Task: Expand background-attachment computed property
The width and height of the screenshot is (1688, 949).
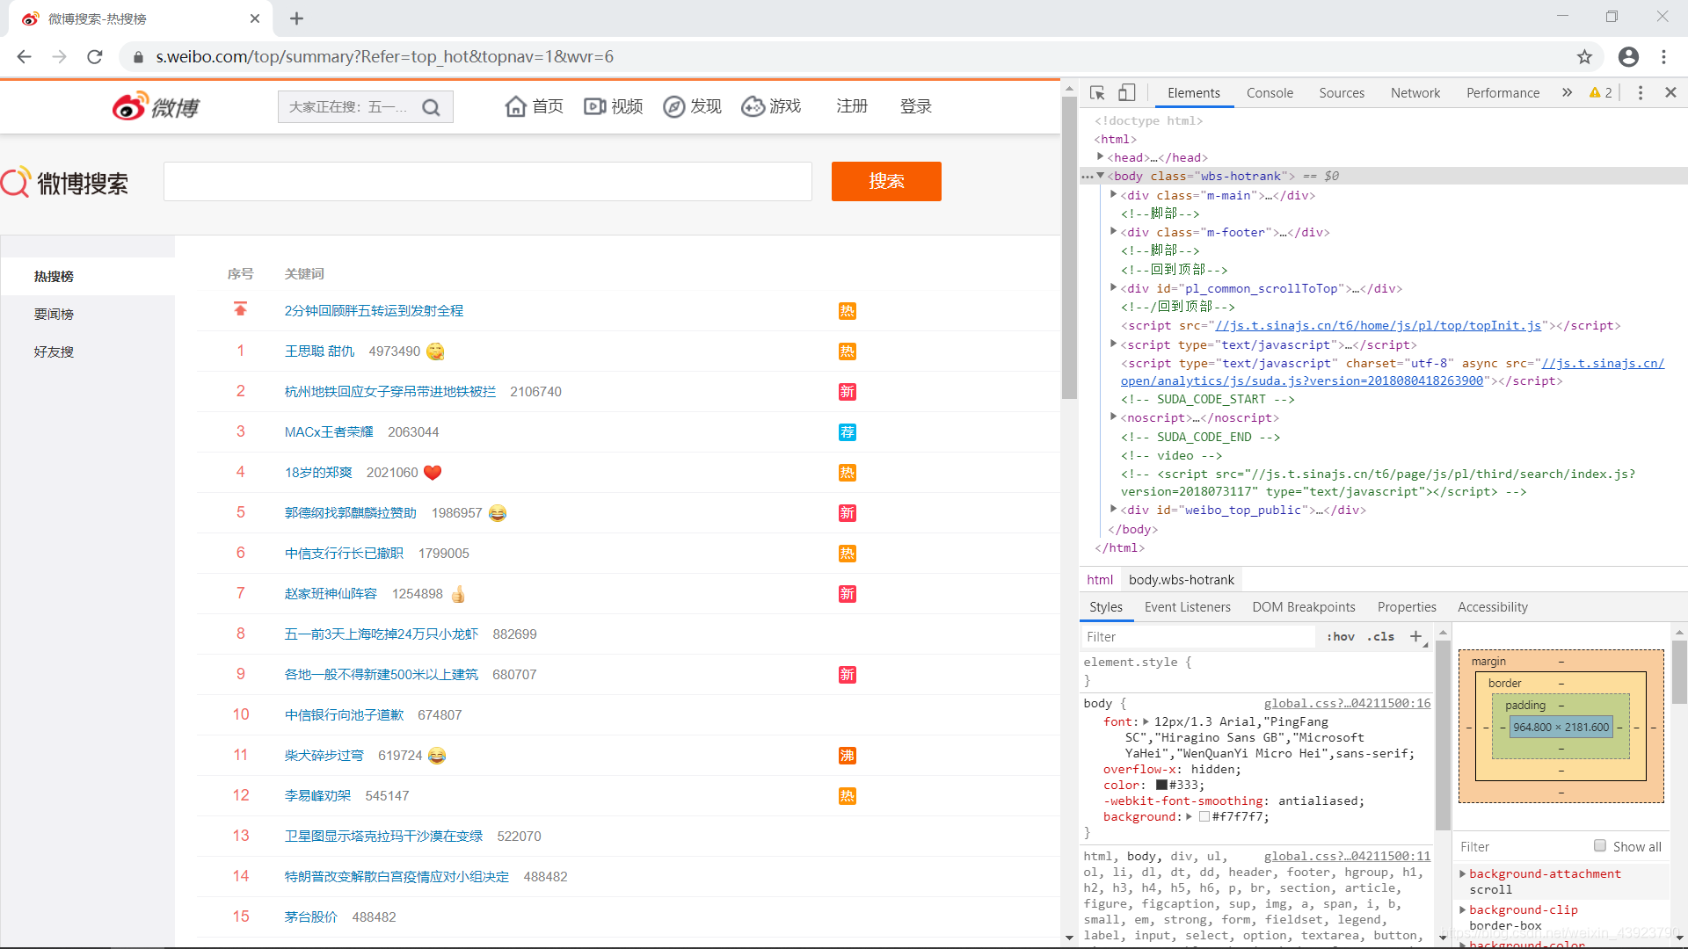Action: tap(1463, 873)
